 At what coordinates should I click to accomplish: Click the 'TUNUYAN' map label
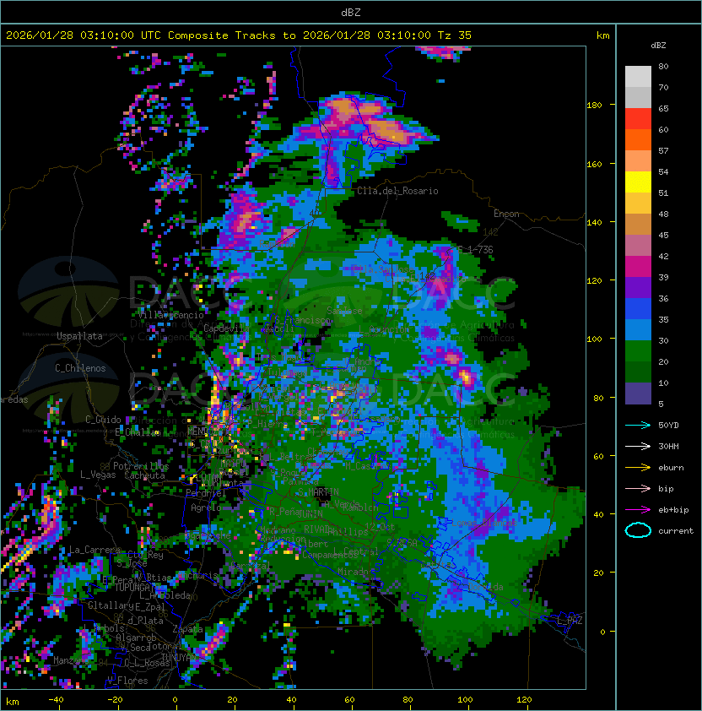click(x=180, y=657)
